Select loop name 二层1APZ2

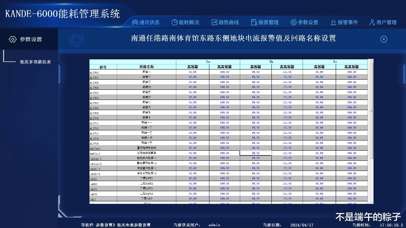click(147, 193)
